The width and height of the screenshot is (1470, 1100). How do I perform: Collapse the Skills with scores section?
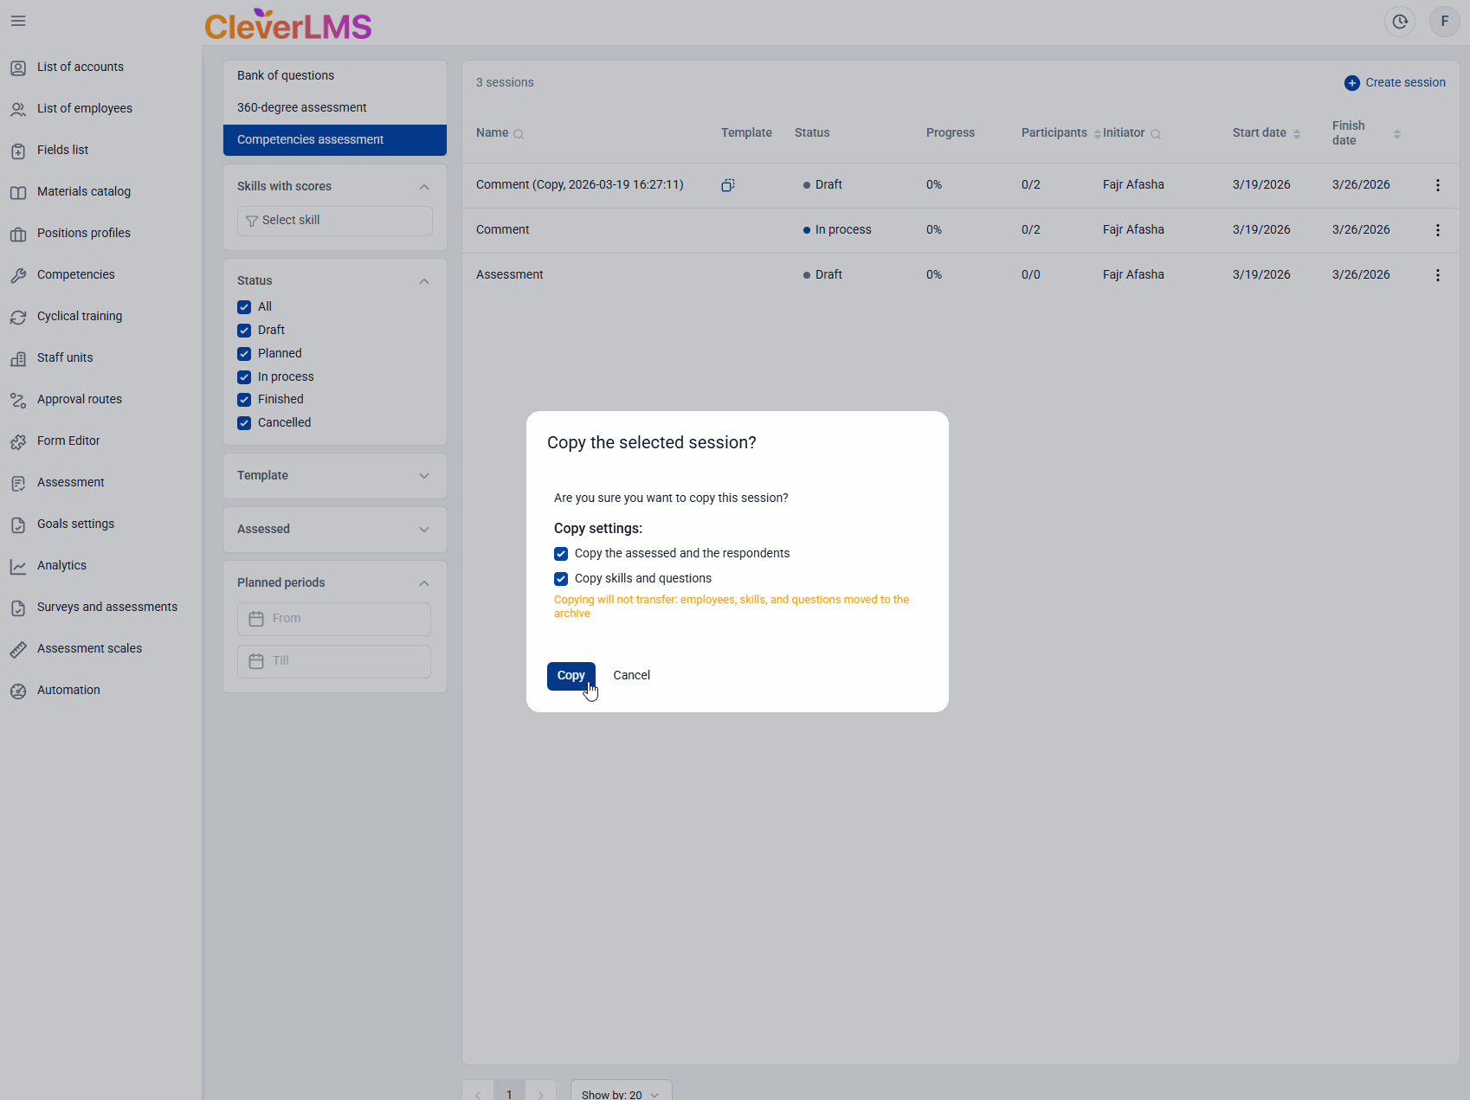[x=423, y=187]
